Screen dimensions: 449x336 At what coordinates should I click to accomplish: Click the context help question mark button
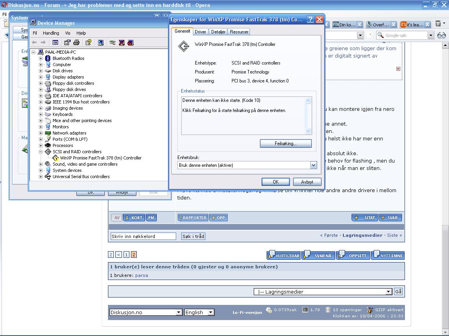310,19
